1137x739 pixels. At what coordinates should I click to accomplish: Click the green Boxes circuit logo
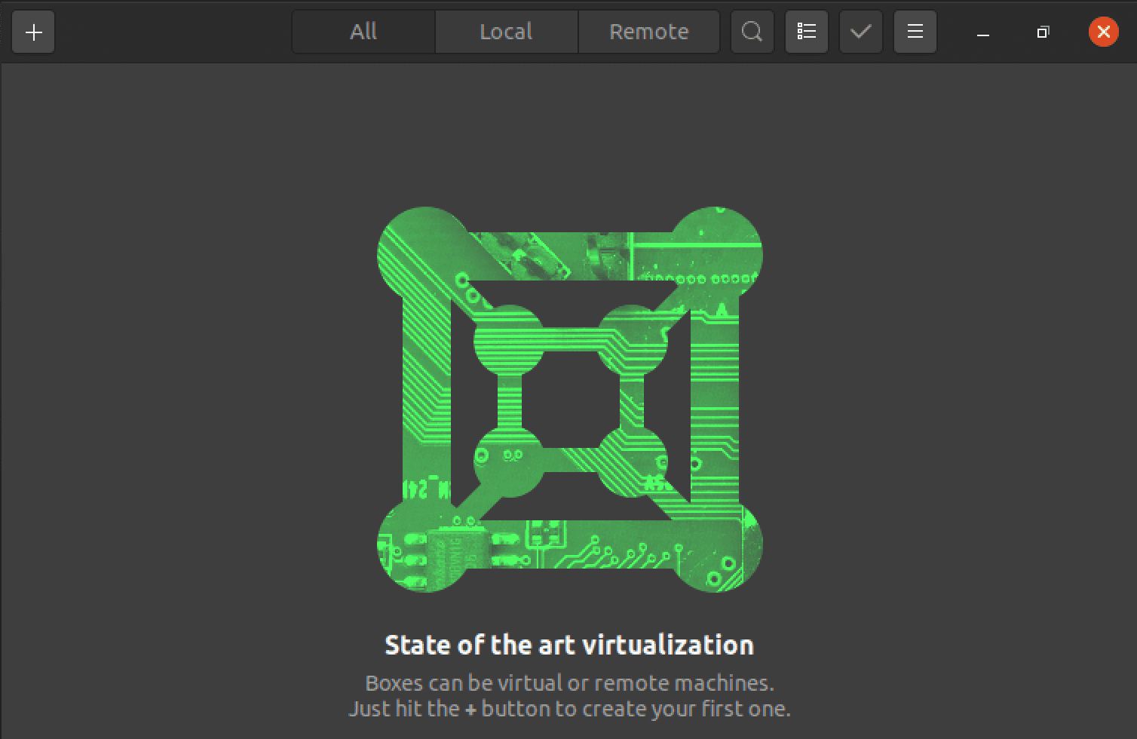[x=570, y=400]
